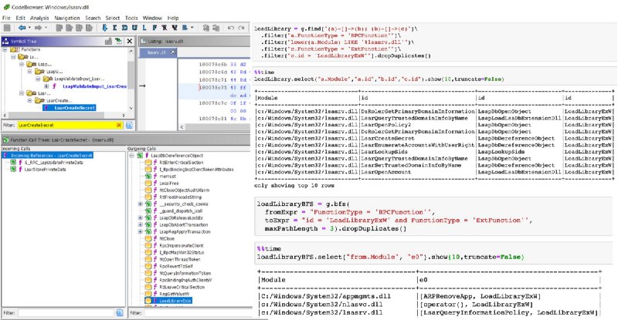Open the Edit menu
The image size is (618, 320).
[21, 18]
